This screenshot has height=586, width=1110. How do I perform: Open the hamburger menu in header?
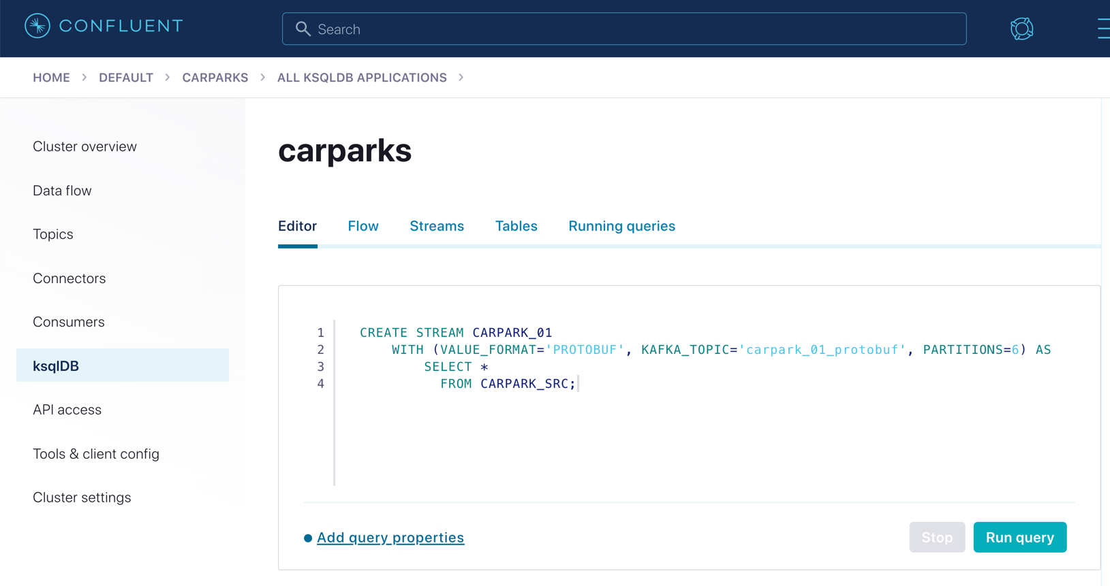click(1103, 29)
